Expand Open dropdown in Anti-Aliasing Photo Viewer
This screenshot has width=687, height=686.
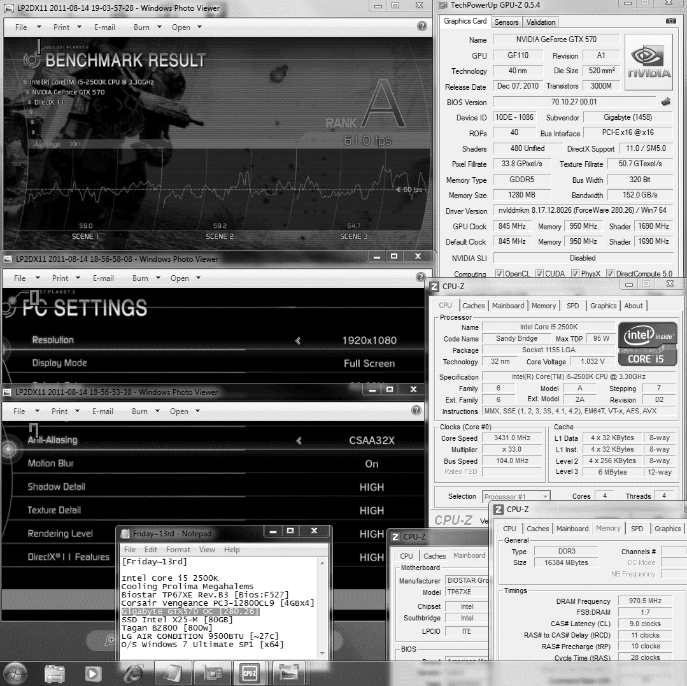coord(197,411)
